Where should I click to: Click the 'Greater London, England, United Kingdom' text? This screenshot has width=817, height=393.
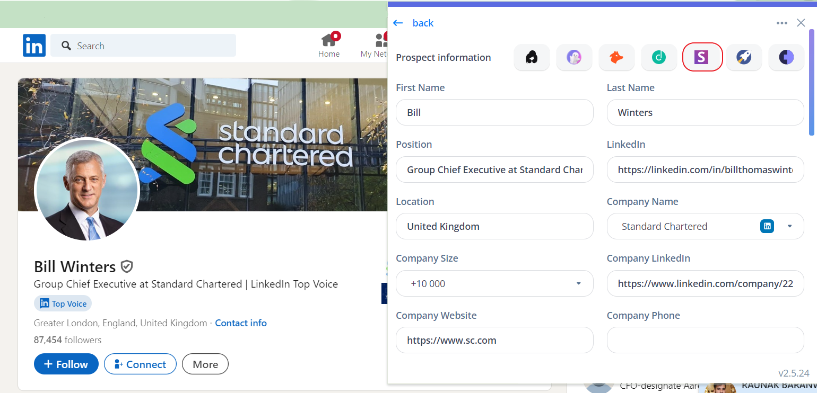pos(120,323)
